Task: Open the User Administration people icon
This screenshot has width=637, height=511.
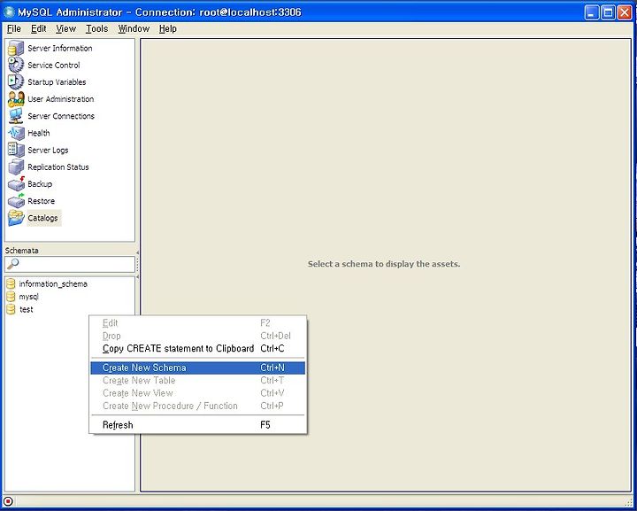Action: [16, 99]
